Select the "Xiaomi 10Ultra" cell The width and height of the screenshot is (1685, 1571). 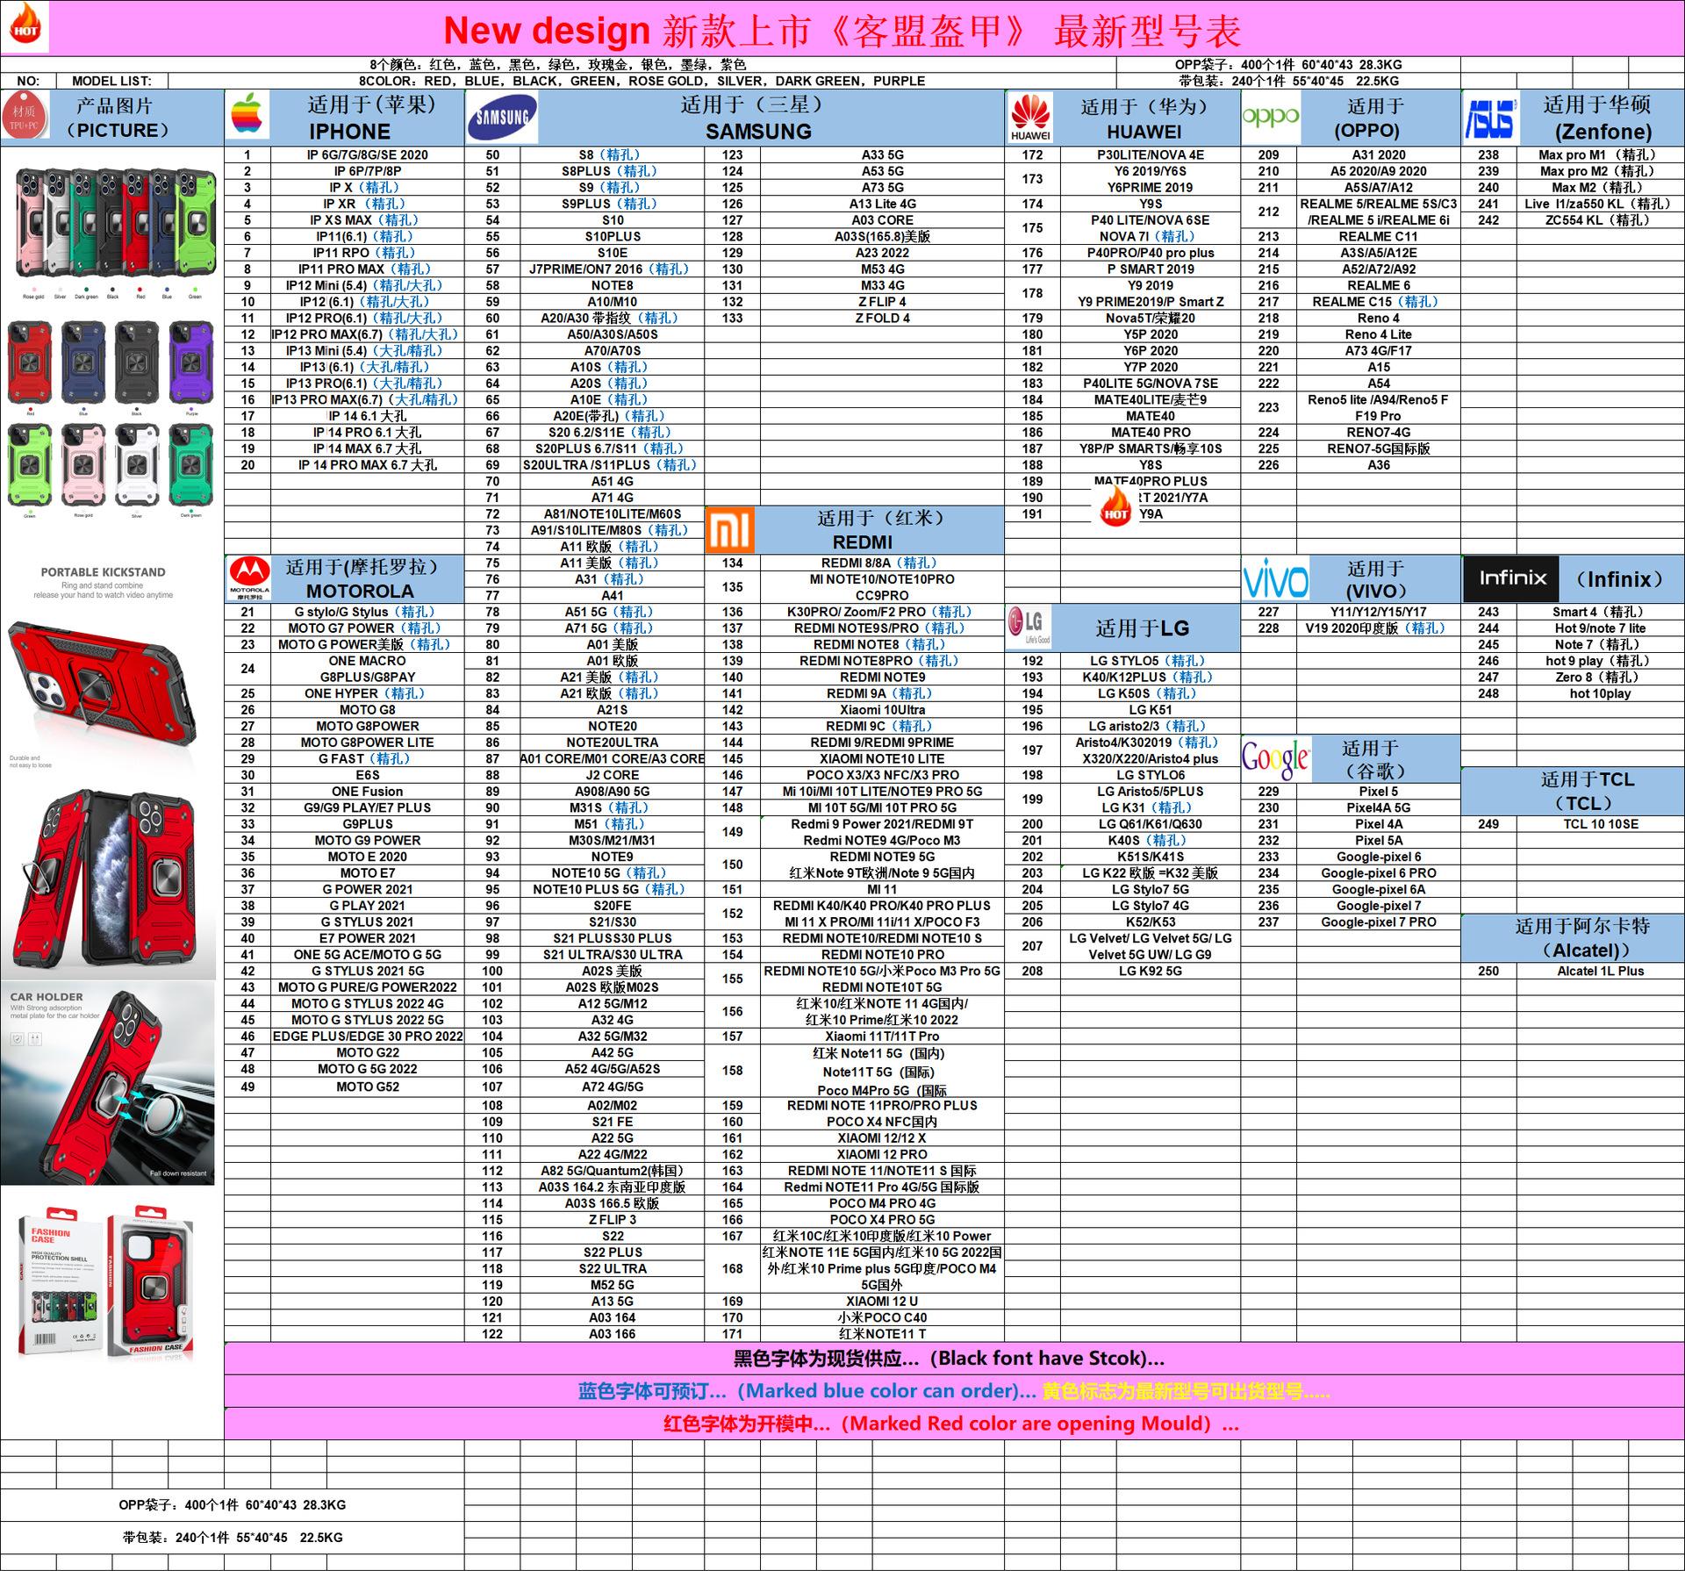pyautogui.click(x=882, y=710)
